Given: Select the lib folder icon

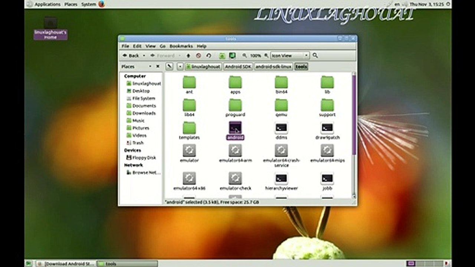Looking at the screenshot, I should click(327, 82).
